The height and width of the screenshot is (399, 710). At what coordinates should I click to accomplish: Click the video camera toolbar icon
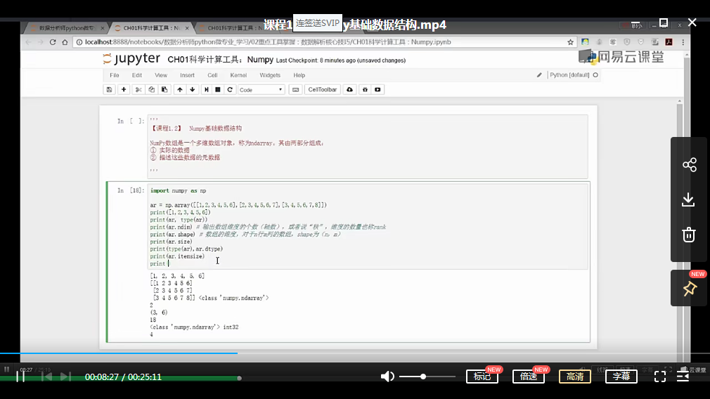coord(377,90)
